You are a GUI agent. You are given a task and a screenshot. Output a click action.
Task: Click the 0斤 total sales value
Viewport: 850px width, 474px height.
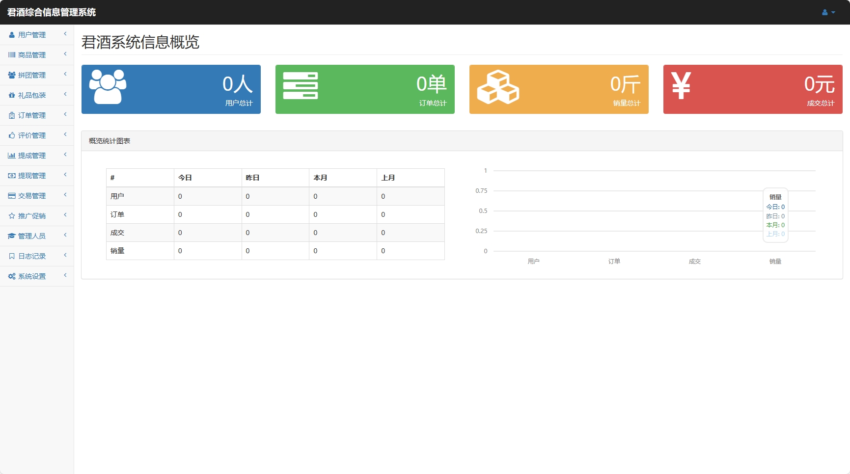coord(626,84)
